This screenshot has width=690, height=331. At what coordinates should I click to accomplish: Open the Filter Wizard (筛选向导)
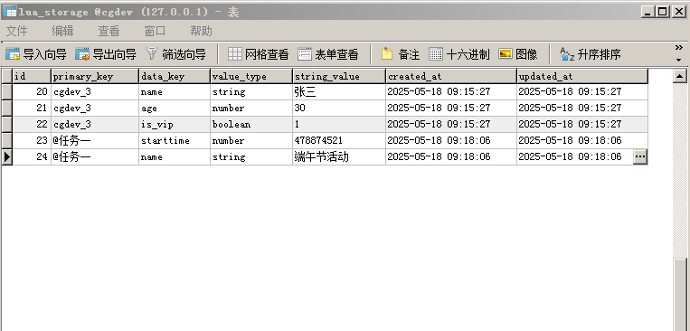tap(175, 54)
